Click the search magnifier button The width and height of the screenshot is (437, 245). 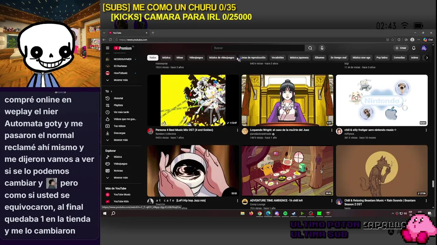pos(310,48)
